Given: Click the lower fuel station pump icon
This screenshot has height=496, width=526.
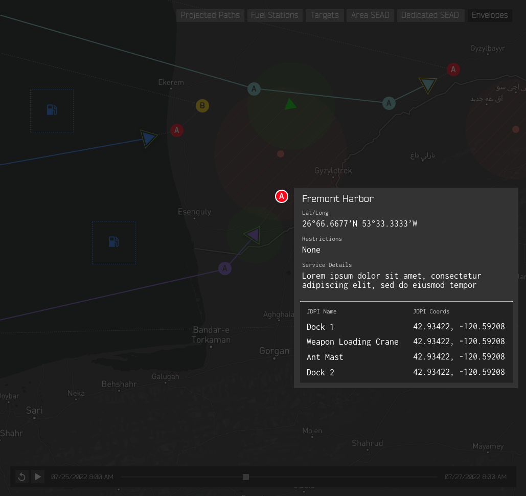Looking at the screenshot, I should (113, 242).
